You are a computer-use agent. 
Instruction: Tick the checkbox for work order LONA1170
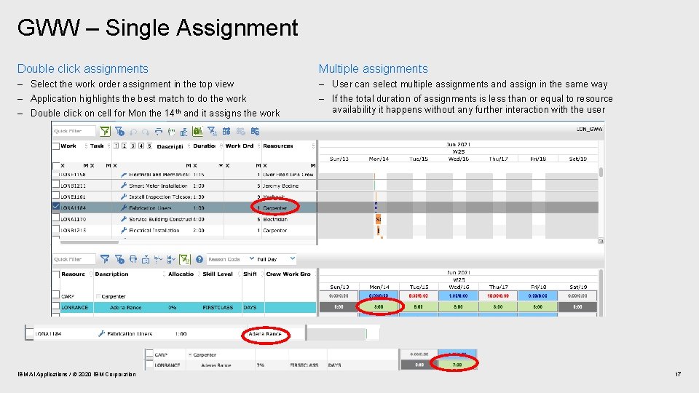point(56,218)
